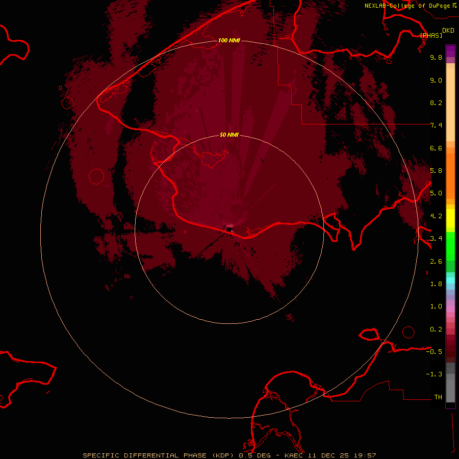Click the DKD unit label
The image size is (459, 459).
448,31
